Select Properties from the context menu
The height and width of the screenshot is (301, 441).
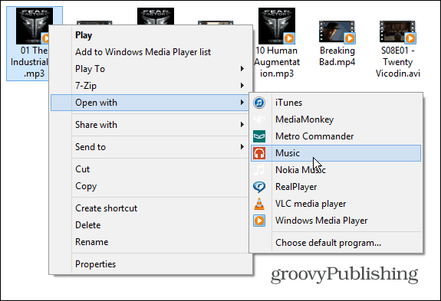pos(95,264)
